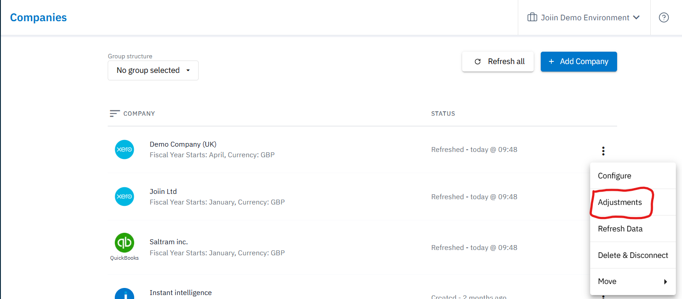The image size is (682, 299).
Task: Click the plus icon in Add Company
Action: (551, 61)
